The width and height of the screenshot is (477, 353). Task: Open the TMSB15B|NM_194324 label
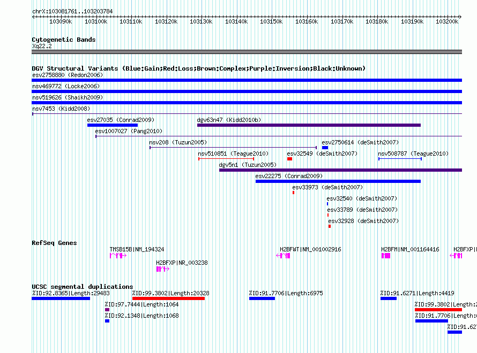click(x=137, y=249)
